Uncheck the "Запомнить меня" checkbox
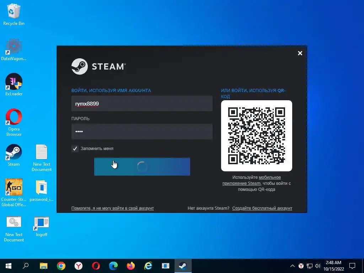 75,149
